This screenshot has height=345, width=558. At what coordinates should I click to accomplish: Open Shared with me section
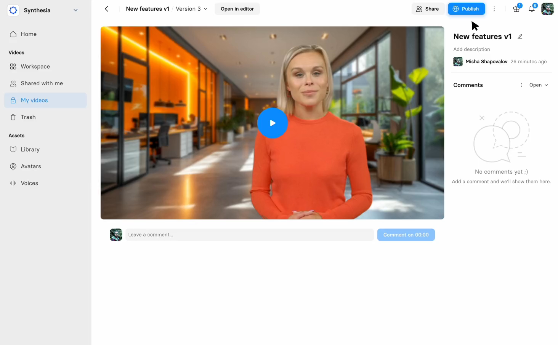pyautogui.click(x=42, y=83)
